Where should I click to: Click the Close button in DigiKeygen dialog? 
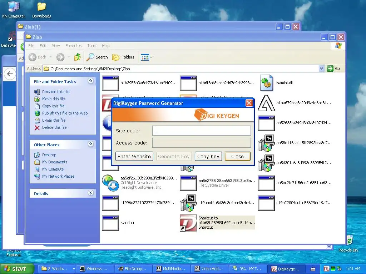tap(237, 156)
